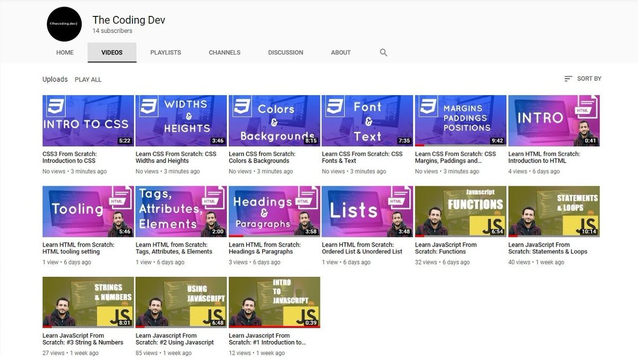The image size is (638, 357).
Task: Click title '#1 Introduction to...'
Action: [267, 339]
